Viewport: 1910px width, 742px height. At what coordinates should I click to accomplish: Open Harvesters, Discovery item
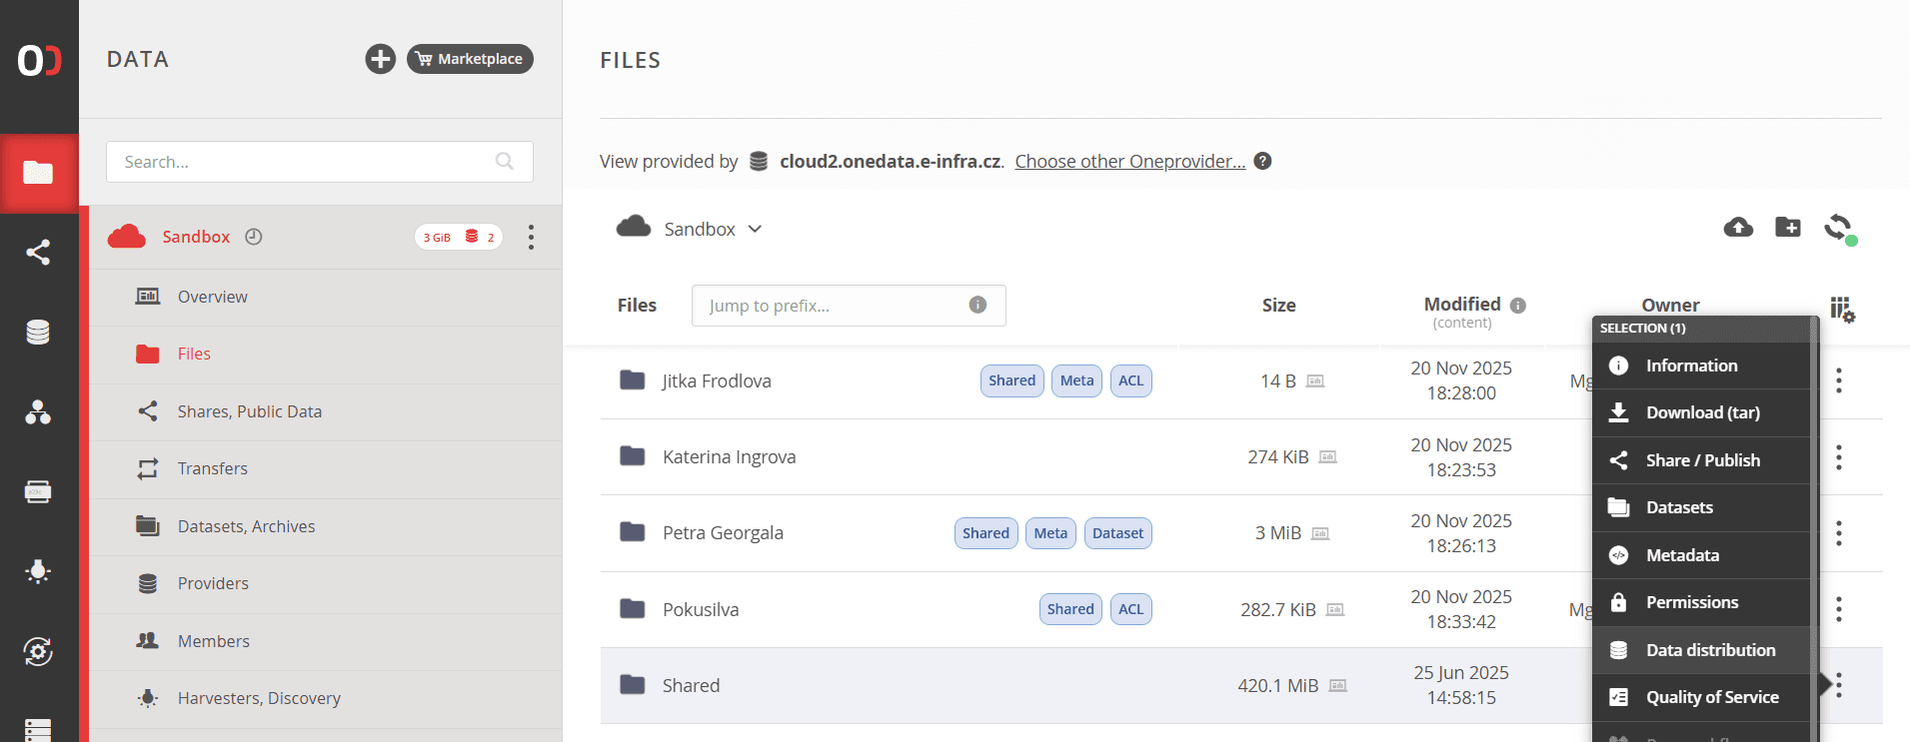pos(326,698)
